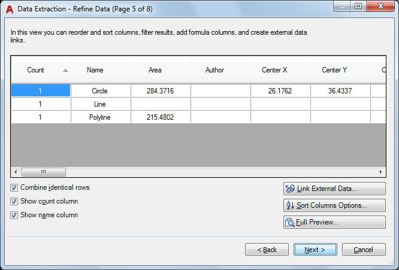Open Sort Columns Options dialog
The image size is (399, 270).
334,205
